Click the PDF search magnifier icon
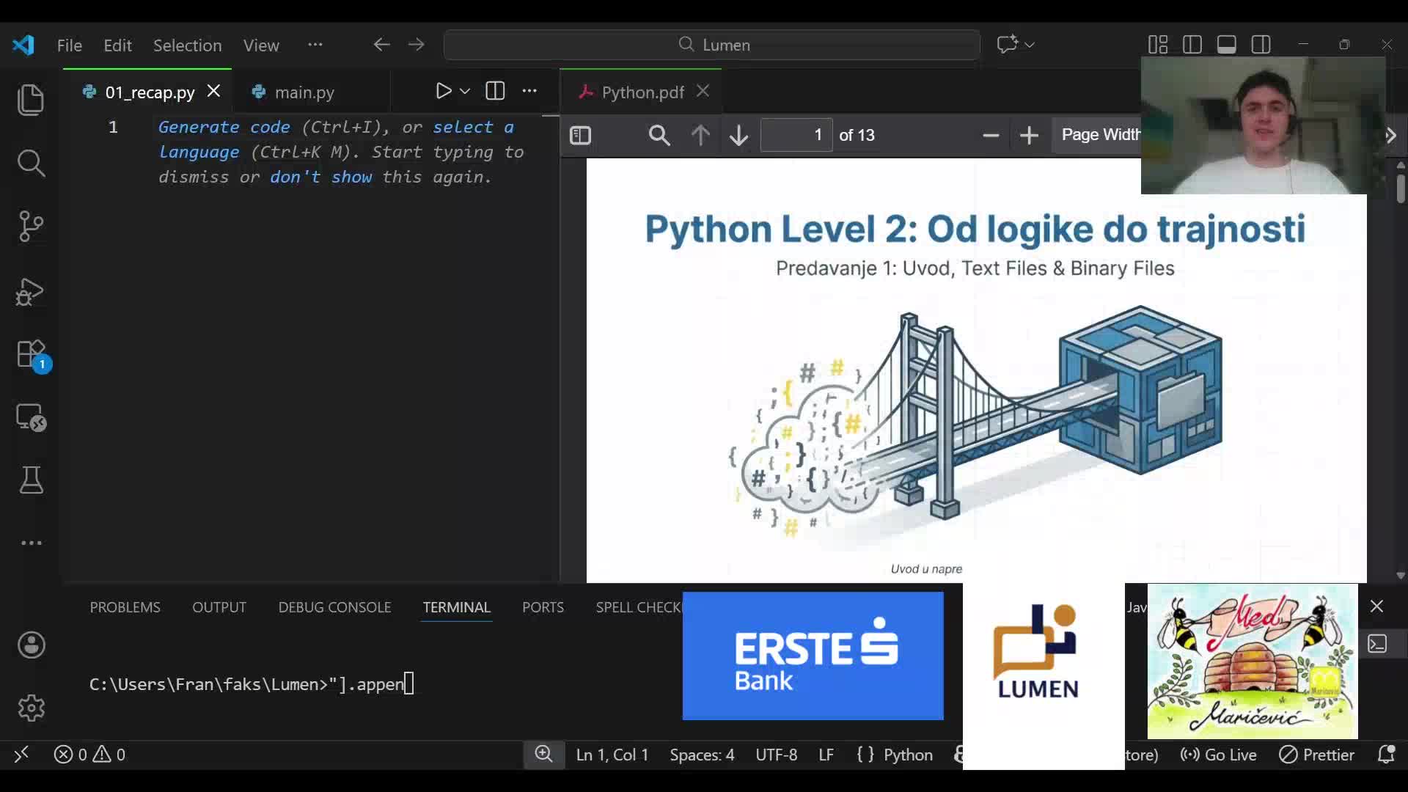 (659, 136)
